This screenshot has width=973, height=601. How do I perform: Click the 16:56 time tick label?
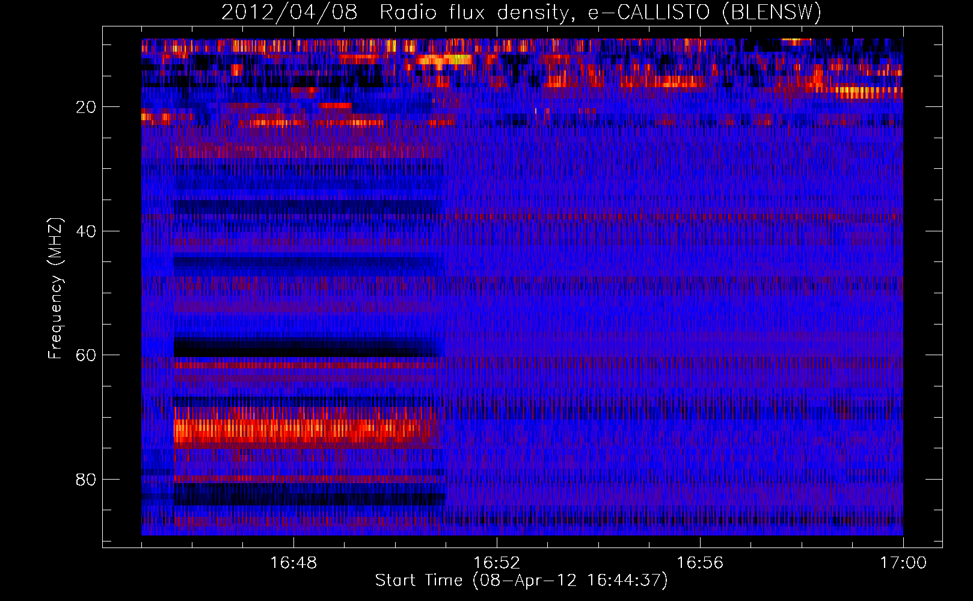(x=700, y=563)
